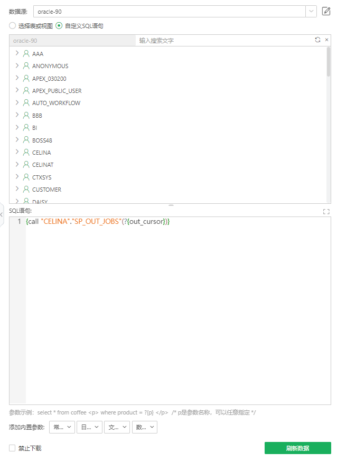
Task: Close the schema browser with the × icon
Action: pos(325,40)
